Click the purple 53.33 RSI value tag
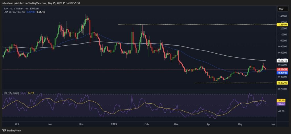Viewport: 291px width, 134px height. tap(281, 104)
